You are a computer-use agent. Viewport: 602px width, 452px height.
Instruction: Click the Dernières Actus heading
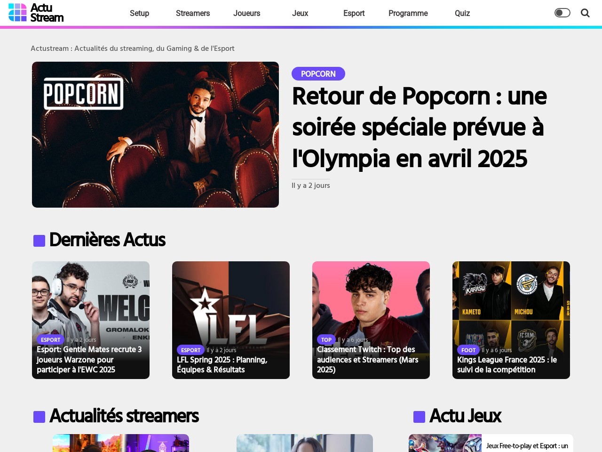[107, 240]
